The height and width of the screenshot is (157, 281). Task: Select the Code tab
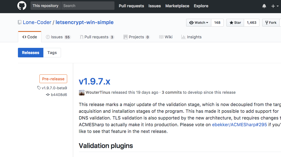(x=30, y=37)
